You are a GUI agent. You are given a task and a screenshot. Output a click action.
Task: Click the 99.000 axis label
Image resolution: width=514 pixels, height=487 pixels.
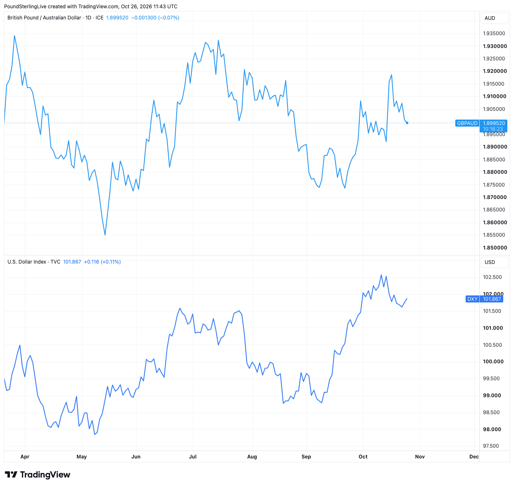coord(492,396)
